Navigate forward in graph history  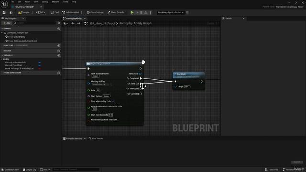pos(78,23)
